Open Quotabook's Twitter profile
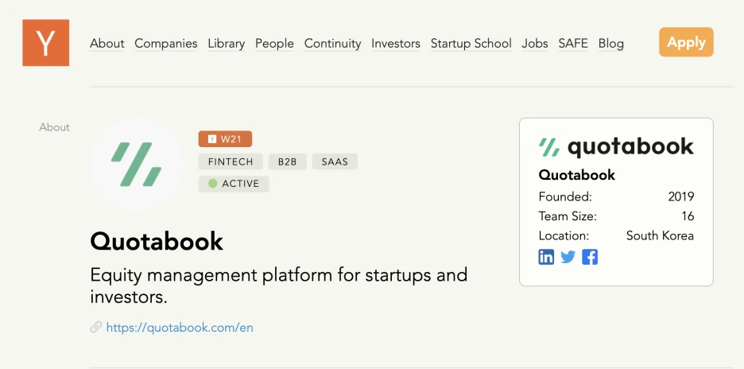Image resolution: width=744 pixels, height=369 pixels. 568,257
